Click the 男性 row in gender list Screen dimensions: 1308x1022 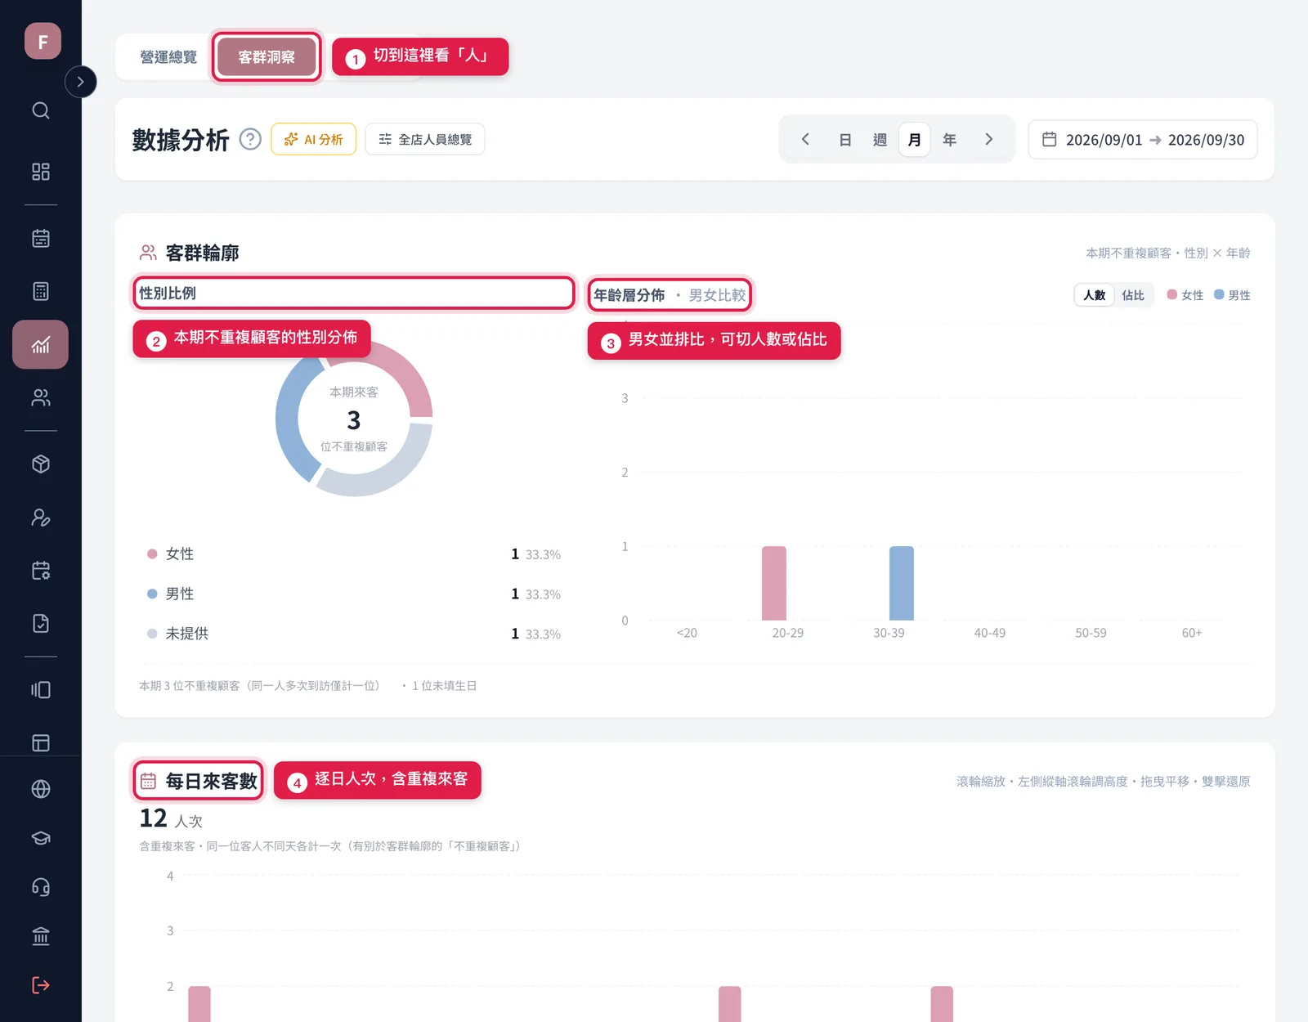tap(354, 594)
